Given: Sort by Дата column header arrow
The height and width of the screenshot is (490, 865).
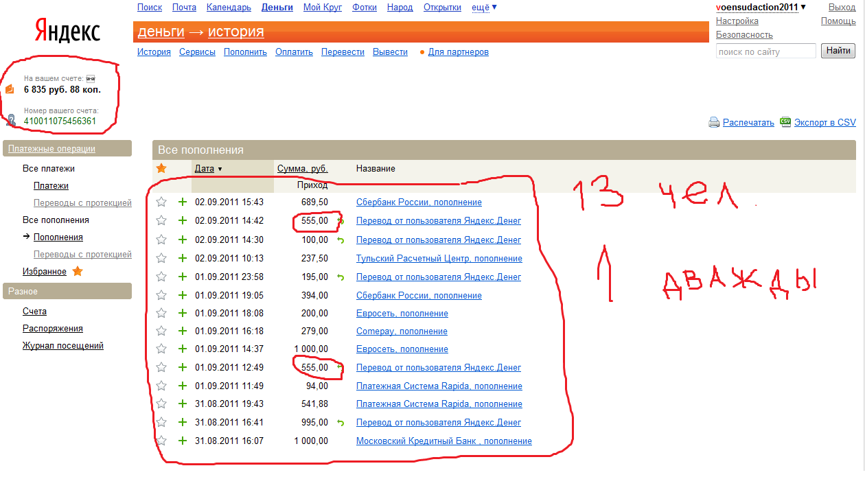Looking at the screenshot, I should click(x=220, y=169).
